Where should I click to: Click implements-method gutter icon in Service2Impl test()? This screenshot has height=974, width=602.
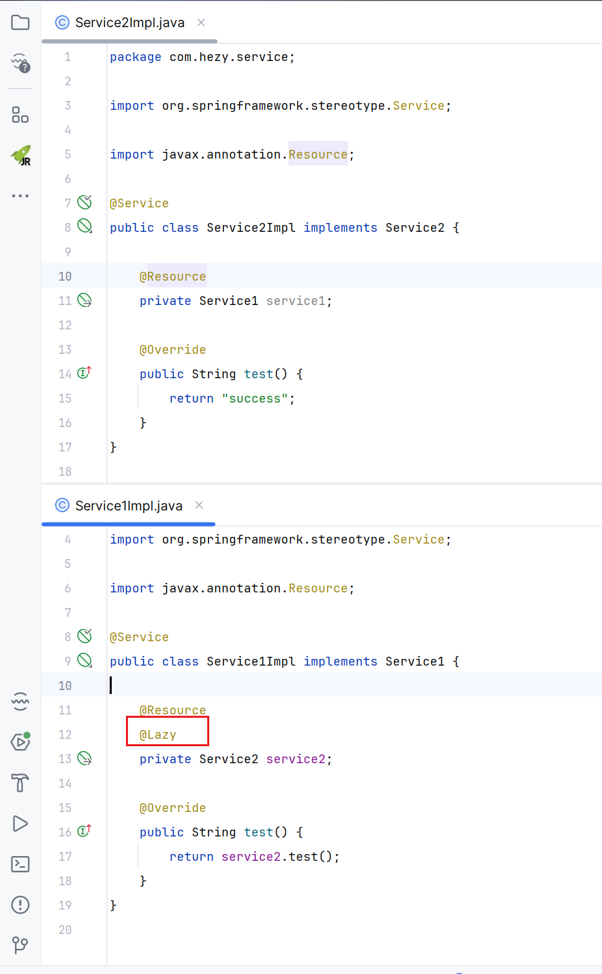(x=85, y=373)
